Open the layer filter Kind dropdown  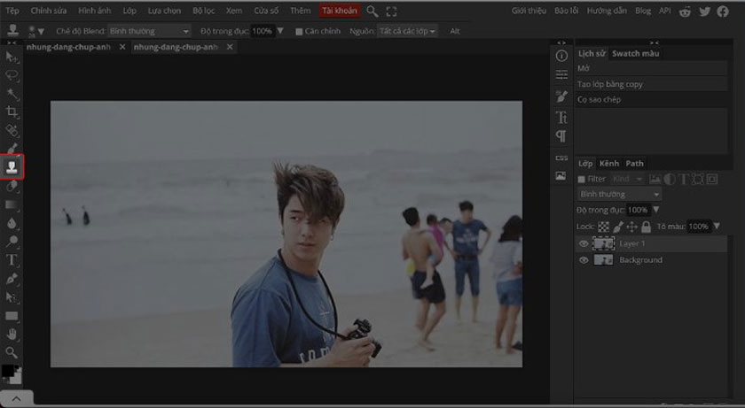(628, 179)
